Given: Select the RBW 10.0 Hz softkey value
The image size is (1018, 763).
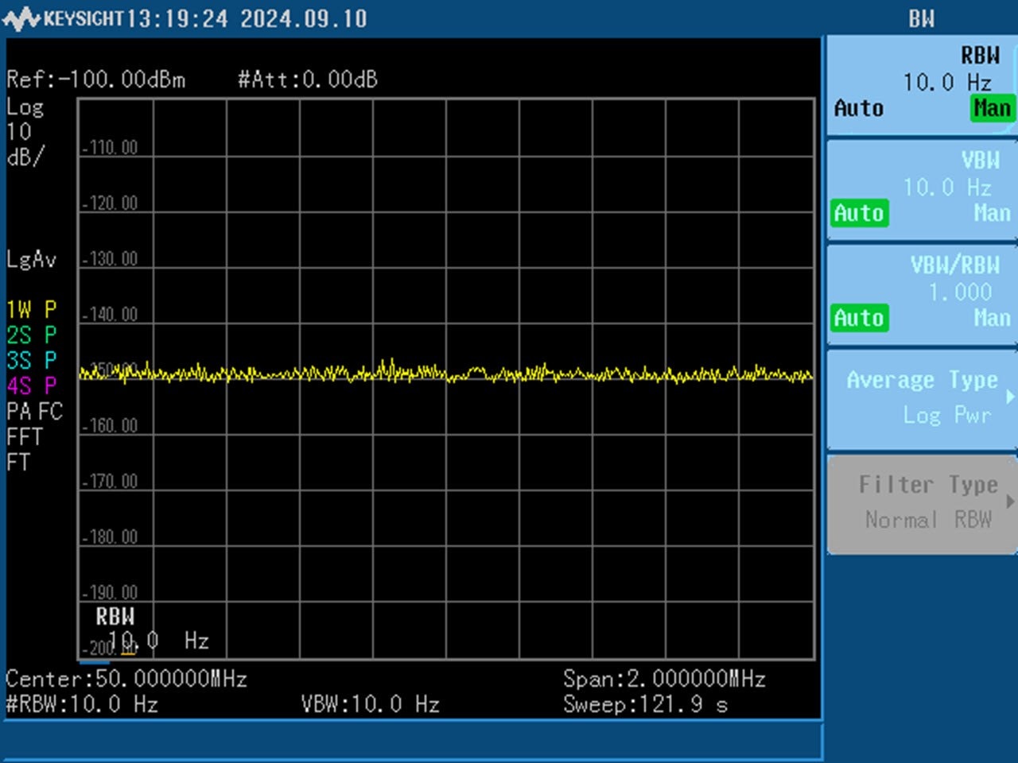Looking at the screenshot, I should tap(946, 82).
